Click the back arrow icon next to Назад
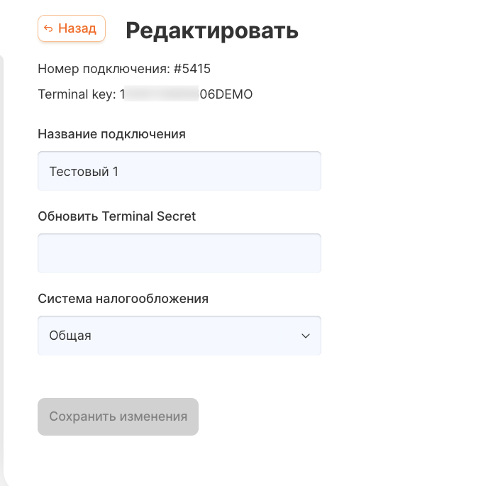The width and height of the screenshot is (493, 486). (x=48, y=28)
